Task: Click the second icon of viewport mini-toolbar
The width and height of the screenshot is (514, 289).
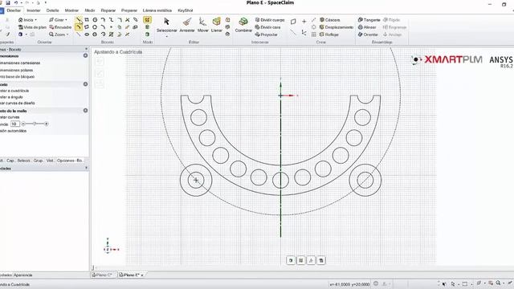Action: [301, 260]
